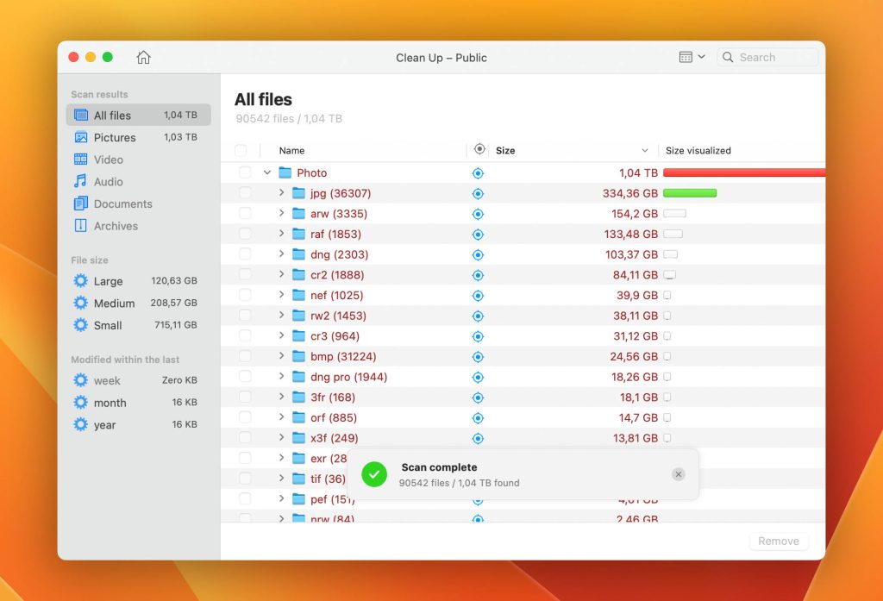Click the red size visualization bar for Photo
Screen dimensions: 883x601
[x=743, y=172]
